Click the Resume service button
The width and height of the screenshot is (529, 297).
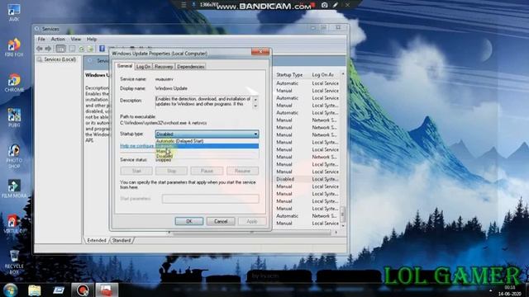pyautogui.click(x=242, y=171)
